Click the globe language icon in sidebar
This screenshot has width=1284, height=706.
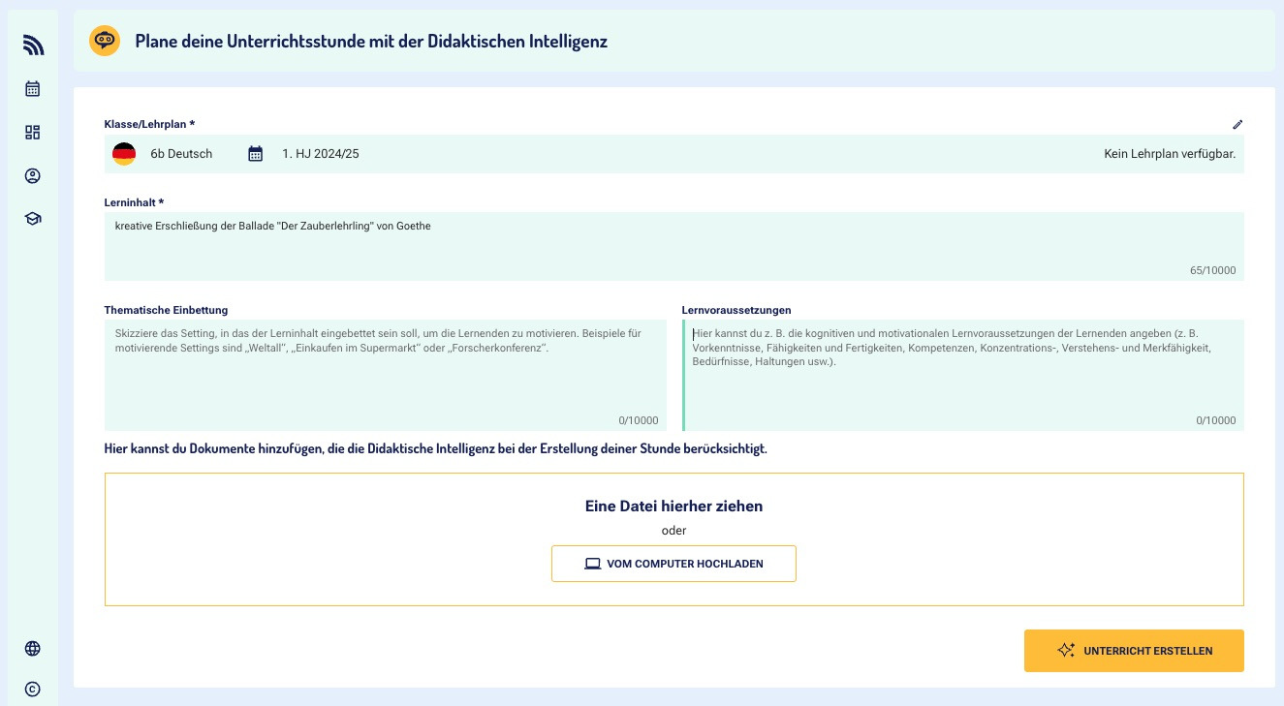pos(33,649)
